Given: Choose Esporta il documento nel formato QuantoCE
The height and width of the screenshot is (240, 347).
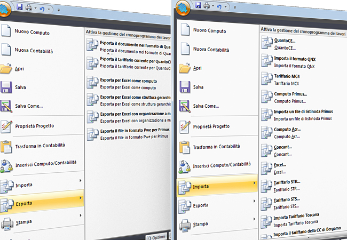Looking at the screenshot, I should [128, 46].
